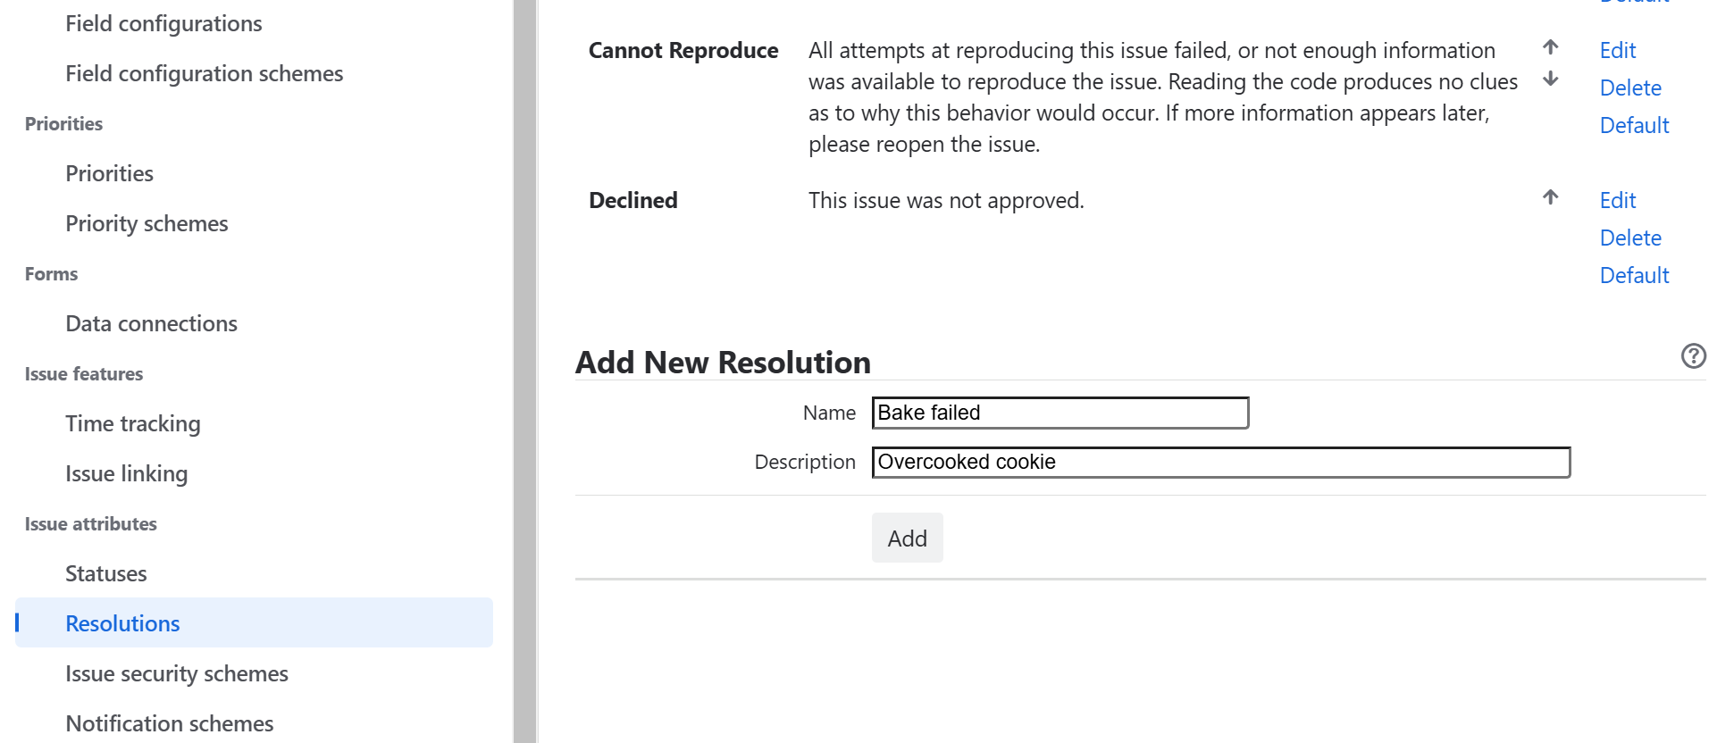Edit the Declined resolution
The height and width of the screenshot is (743, 1734).
pyautogui.click(x=1617, y=200)
